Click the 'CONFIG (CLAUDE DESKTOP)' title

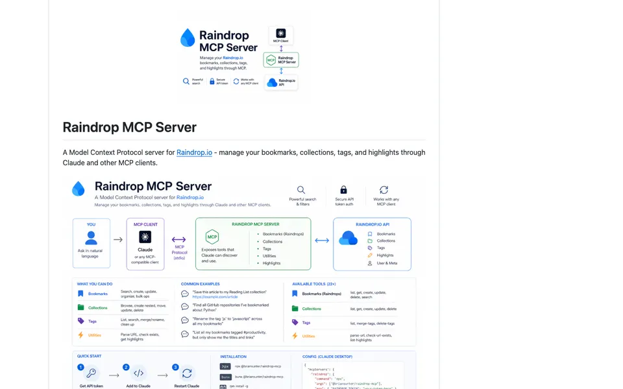tap(327, 357)
